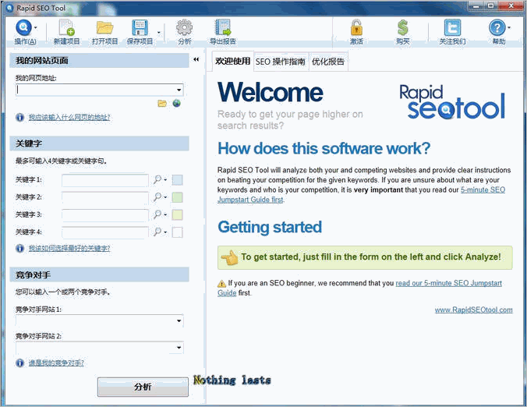Open link 谁是我的竞争对手?

(x=56, y=363)
